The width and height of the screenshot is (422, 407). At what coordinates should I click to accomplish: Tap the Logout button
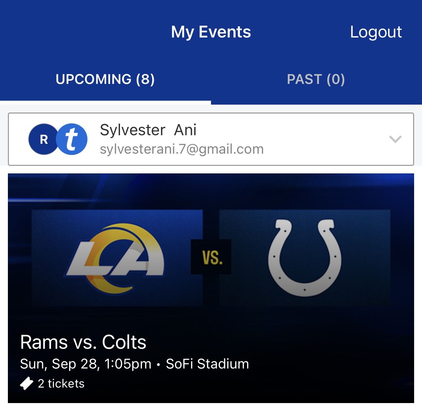coord(376,32)
